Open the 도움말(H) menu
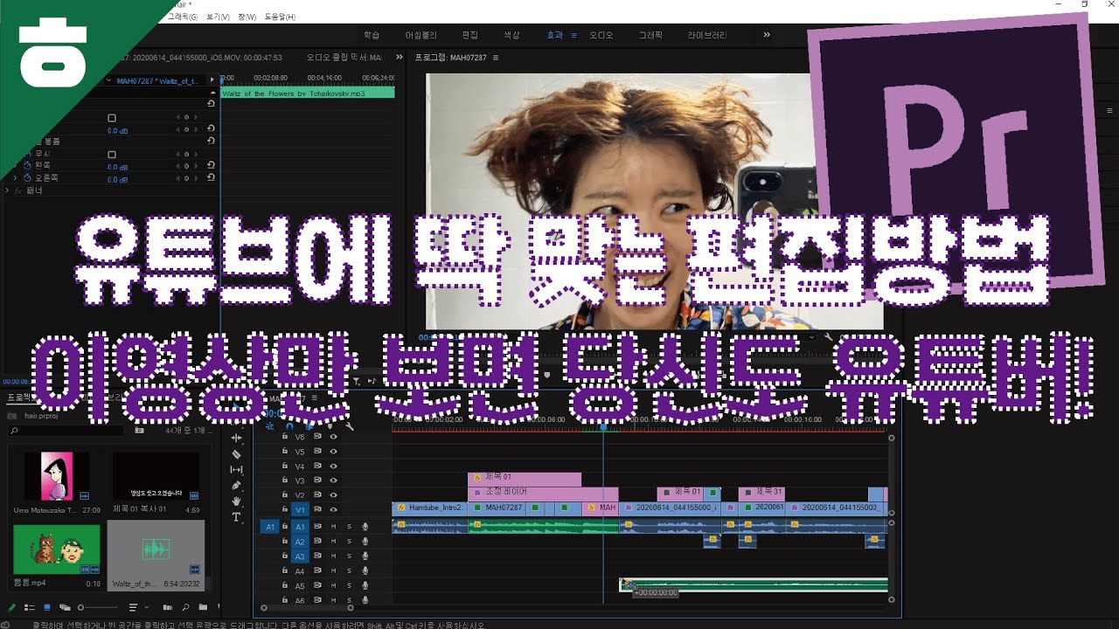The image size is (1119, 629). click(280, 17)
